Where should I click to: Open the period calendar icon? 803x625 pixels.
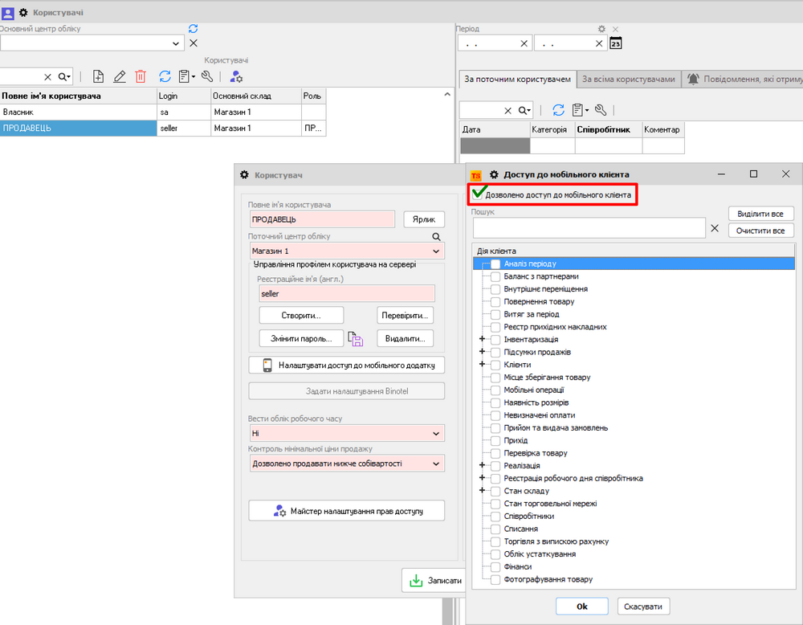(x=616, y=43)
